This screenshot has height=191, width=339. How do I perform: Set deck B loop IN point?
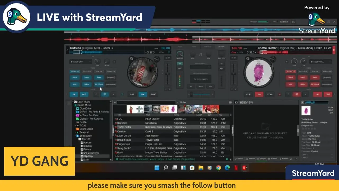click(x=317, y=94)
